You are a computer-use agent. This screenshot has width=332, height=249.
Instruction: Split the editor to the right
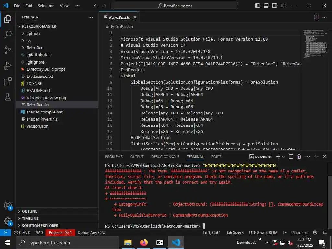coord(316,17)
